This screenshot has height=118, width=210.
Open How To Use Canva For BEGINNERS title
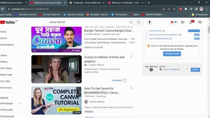tap(102, 90)
